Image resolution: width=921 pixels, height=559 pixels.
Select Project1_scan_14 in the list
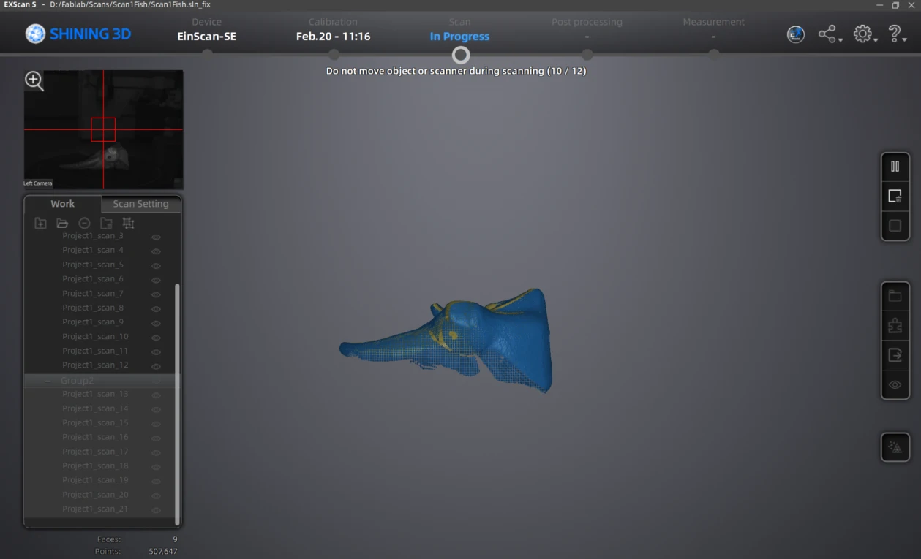pyautogui.click(x=95, y=408)
